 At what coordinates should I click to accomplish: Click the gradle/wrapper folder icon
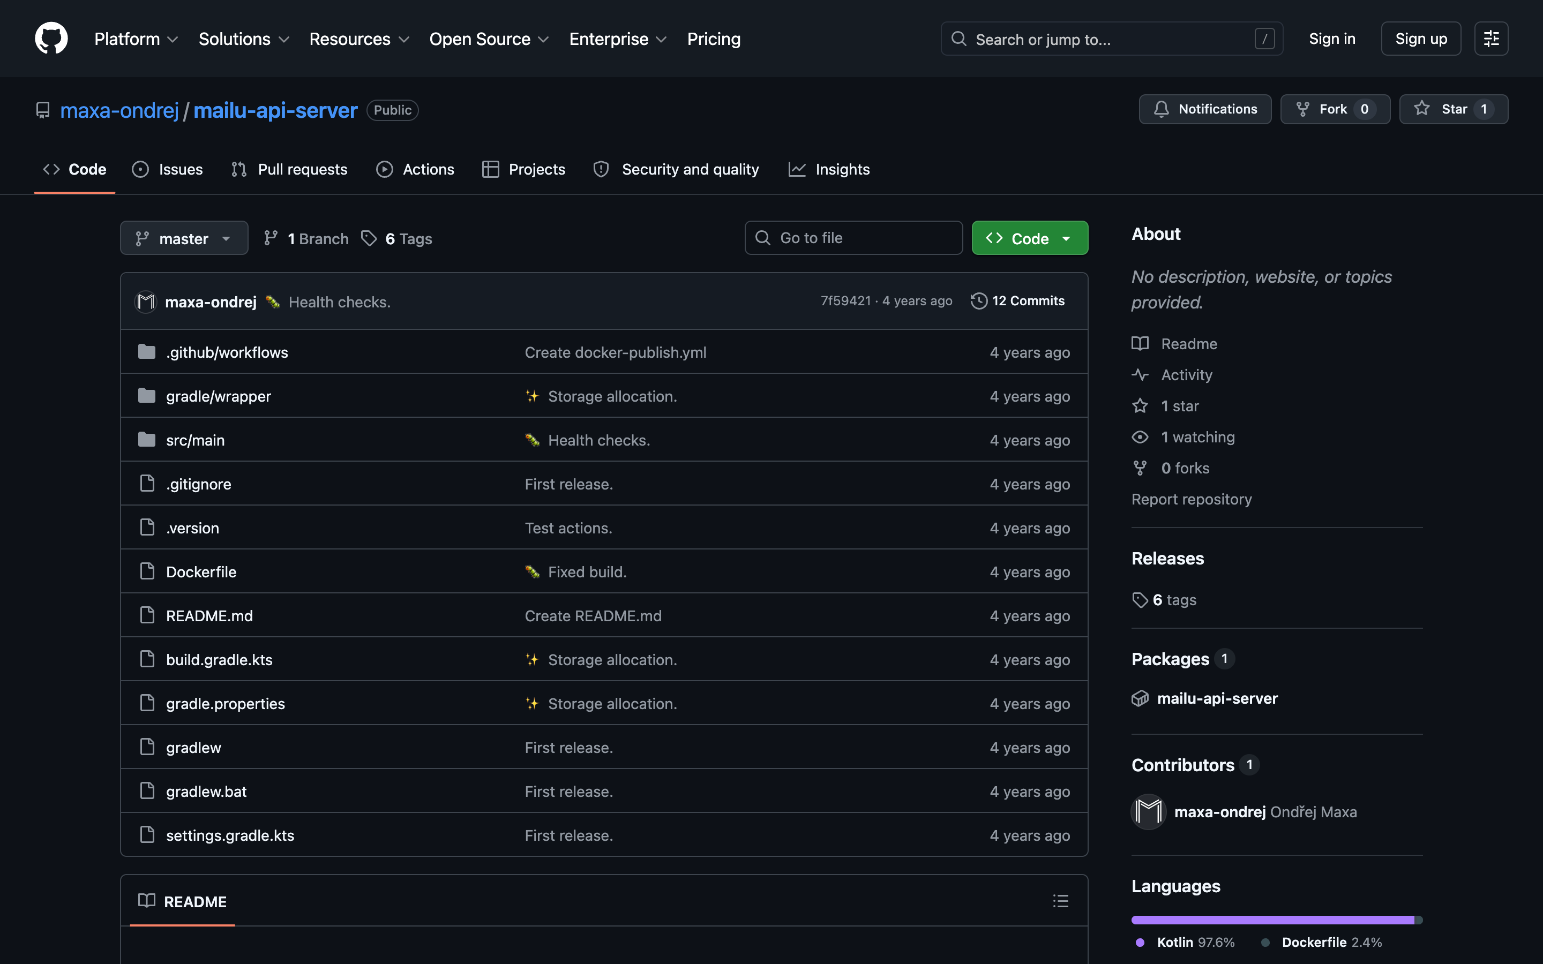tap(147, 396)
